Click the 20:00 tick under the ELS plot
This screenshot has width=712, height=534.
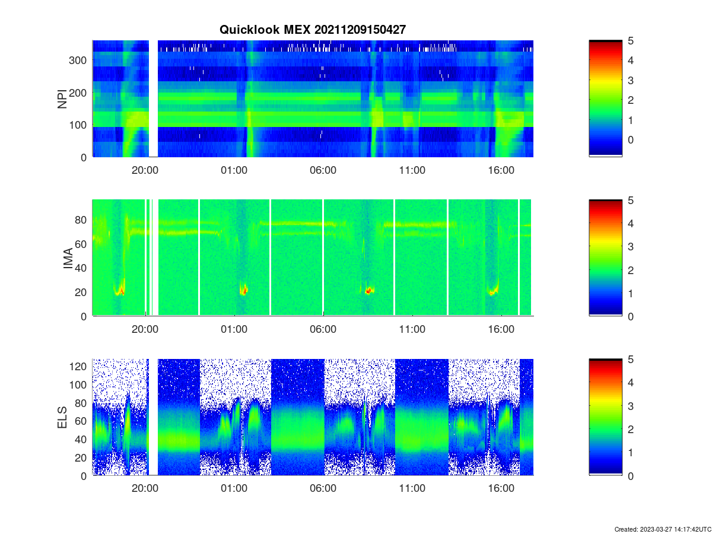(x=145, y=488)
